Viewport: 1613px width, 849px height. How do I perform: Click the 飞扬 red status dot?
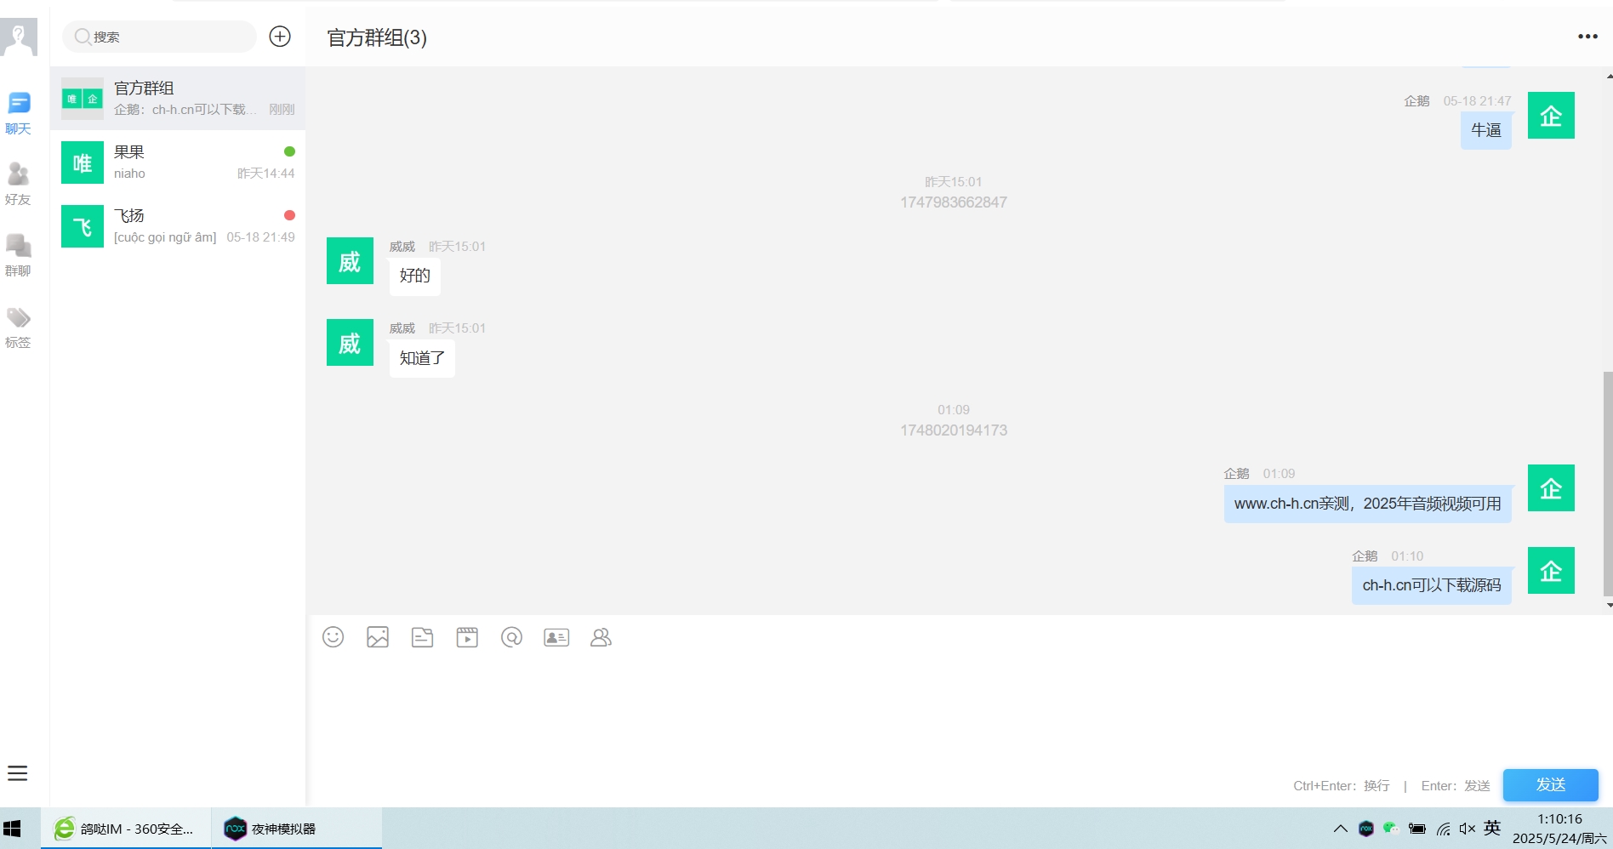[289, 215]
